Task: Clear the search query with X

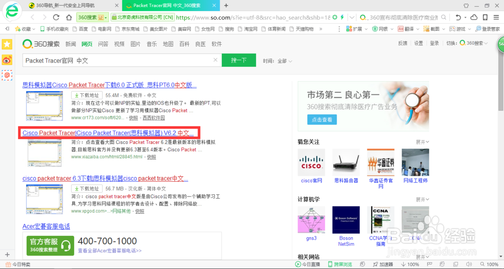Action: coord(215,60)
